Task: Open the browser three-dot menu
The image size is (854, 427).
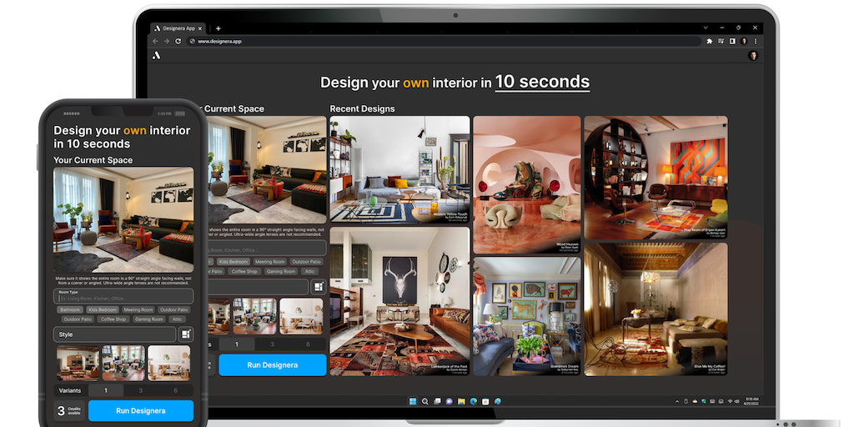Action: coord(755,41)
